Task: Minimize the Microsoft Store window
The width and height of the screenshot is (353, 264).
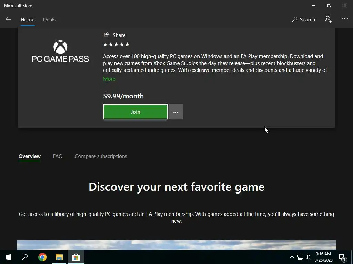Action: [x=313, y=5]
